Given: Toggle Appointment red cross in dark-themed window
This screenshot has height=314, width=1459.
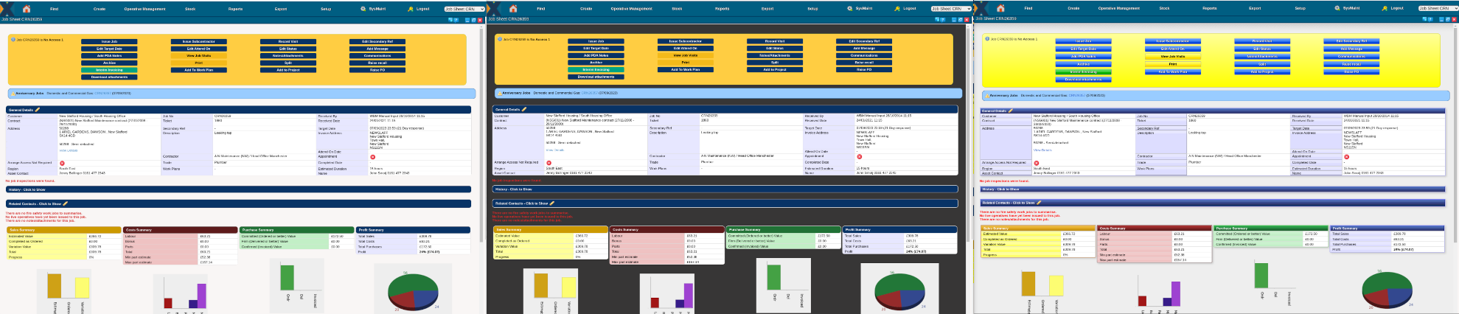Looking at the screenshot, I should [x=860, y=156].
